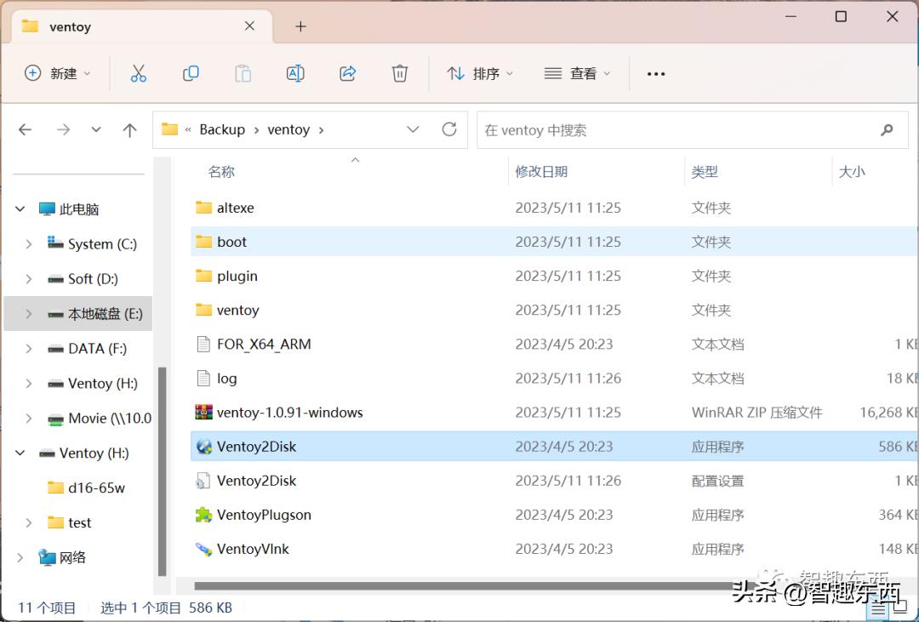This screenshot has height=622, width=919.
Task: Open the See more ellipsis menu
Action: 655,73
